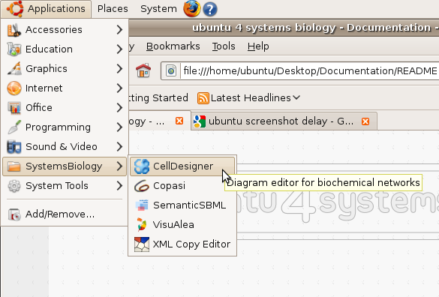The height and width of the screenshot is (297, 439).
Task: Click the Firefox window title bar
Action: pos(284,28)
